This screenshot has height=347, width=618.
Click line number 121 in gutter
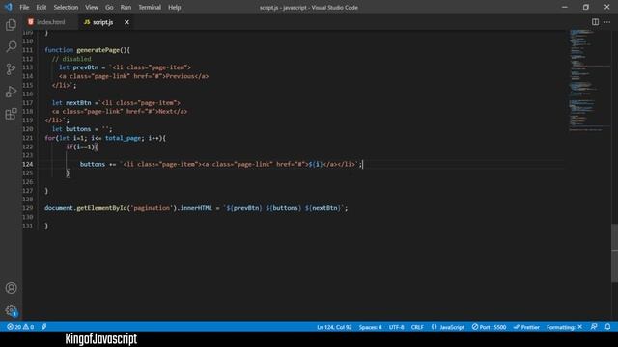[x=28, y=138]
